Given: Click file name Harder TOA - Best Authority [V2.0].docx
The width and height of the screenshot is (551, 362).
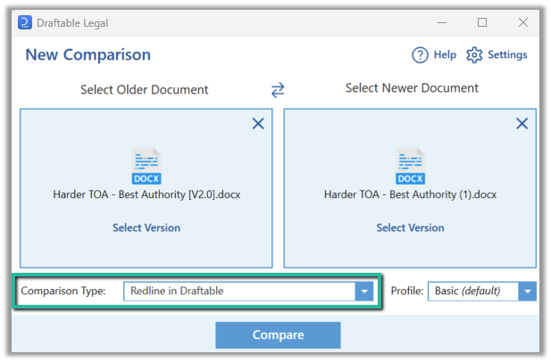Looking at the screenshot, I should pyautogui.click(x=146, y=194).
